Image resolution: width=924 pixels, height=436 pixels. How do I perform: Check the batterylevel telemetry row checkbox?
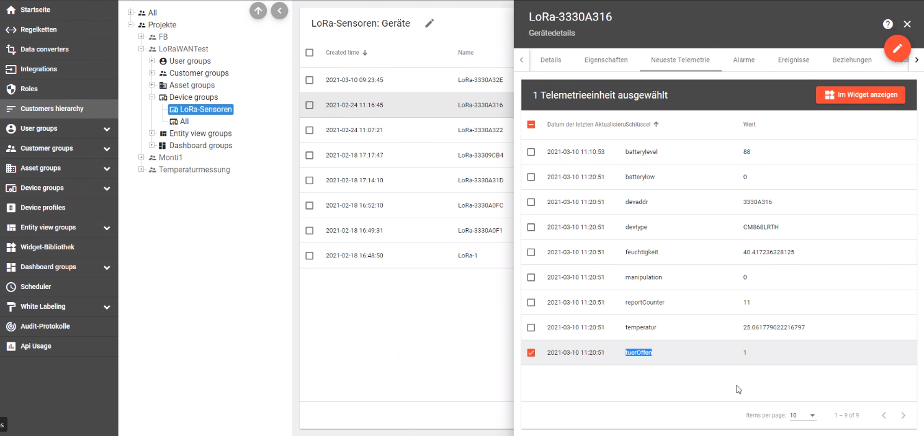click(x=531, y=152)
